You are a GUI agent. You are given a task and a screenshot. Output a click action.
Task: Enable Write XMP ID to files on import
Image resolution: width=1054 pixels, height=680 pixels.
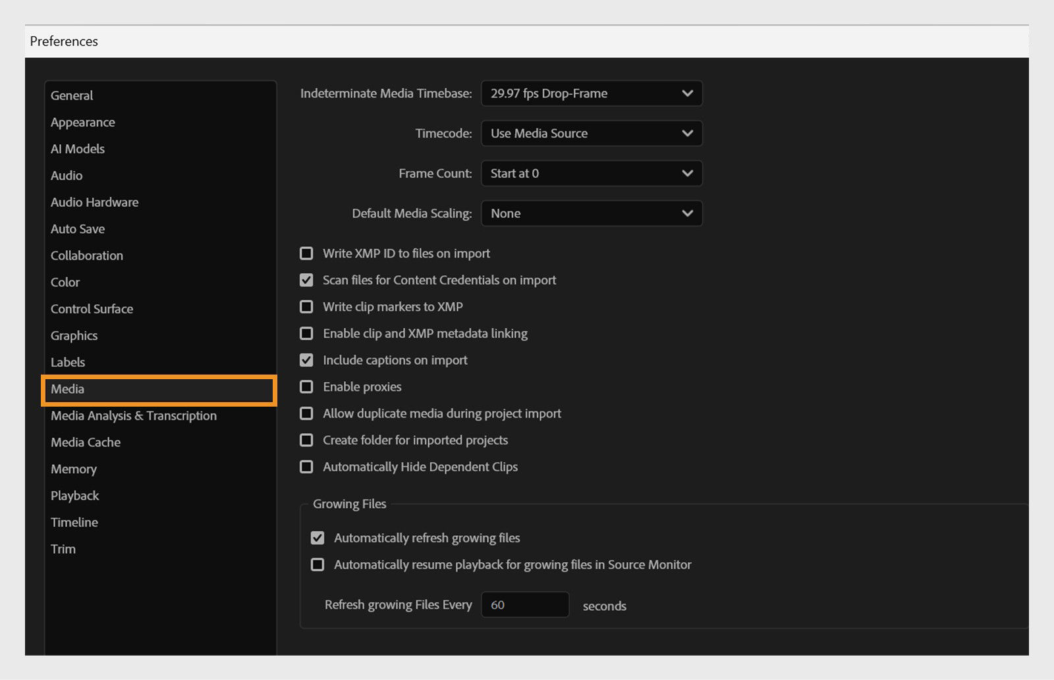[x=306, y=253]
